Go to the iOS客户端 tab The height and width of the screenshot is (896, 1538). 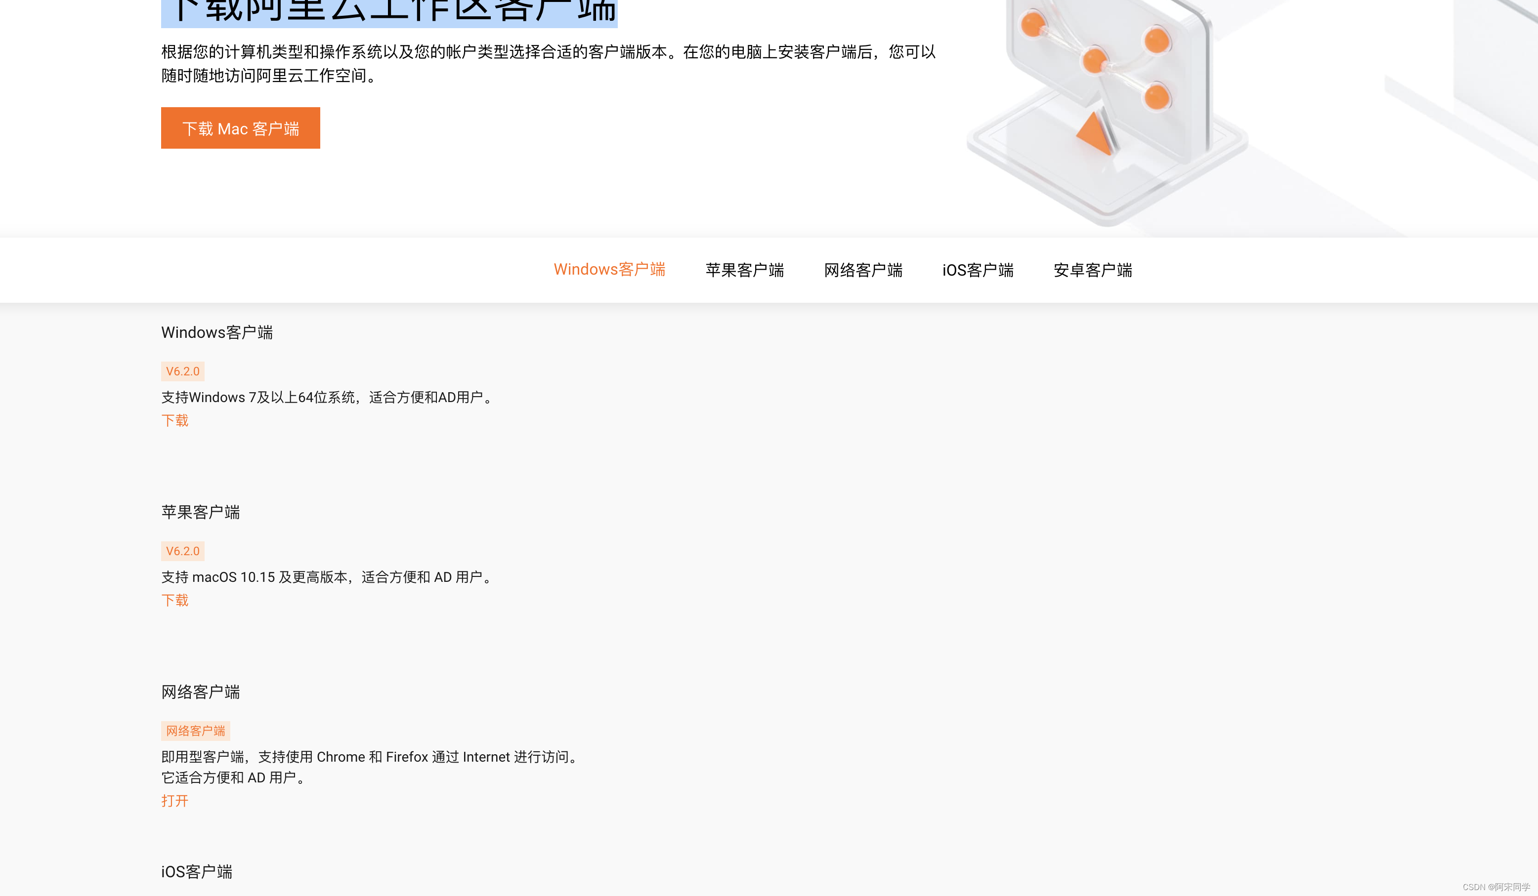pos(978,270)
